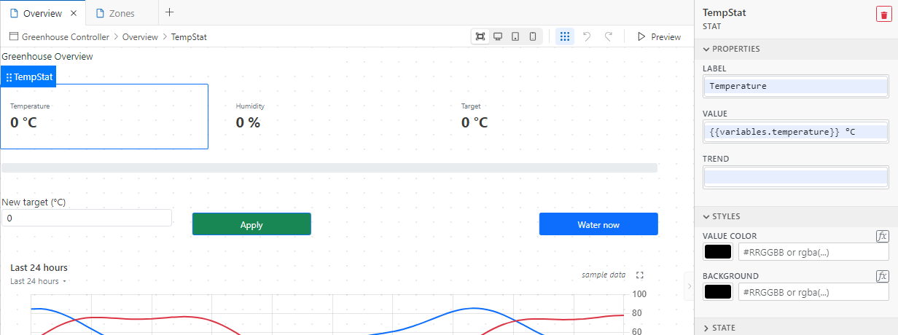The image size is (898, 335).
Task: Collapse the PROPERTIES section
Action: [x=796, y=49]
